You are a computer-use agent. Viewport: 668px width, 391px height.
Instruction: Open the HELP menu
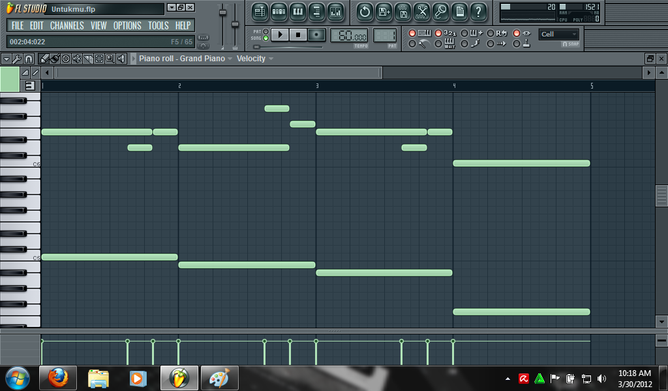(183, 25)
